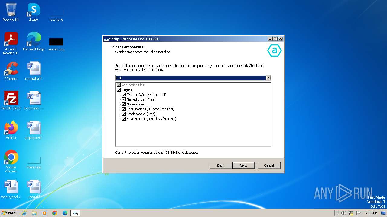Open Edge from the taskbar

coord(65,213)
